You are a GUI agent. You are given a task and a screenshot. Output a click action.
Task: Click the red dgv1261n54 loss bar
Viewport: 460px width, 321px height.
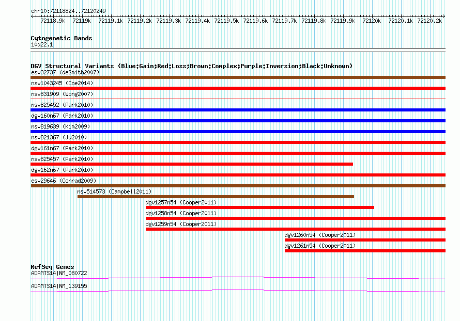(365, 251)
